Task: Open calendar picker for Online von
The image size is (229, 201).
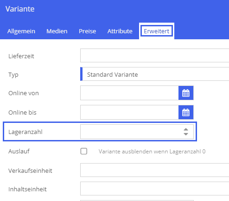Action: click(x=186, y=93)
